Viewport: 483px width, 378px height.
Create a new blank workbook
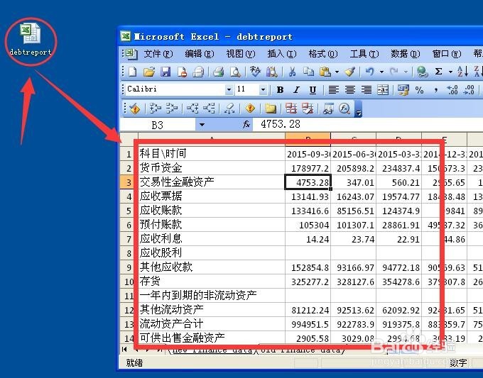tap(132, 72)
